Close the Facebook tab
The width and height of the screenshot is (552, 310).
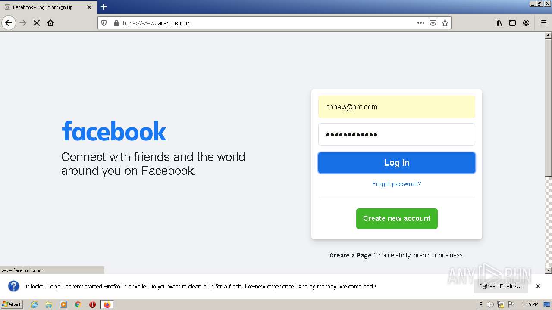(x=89, y=7)
